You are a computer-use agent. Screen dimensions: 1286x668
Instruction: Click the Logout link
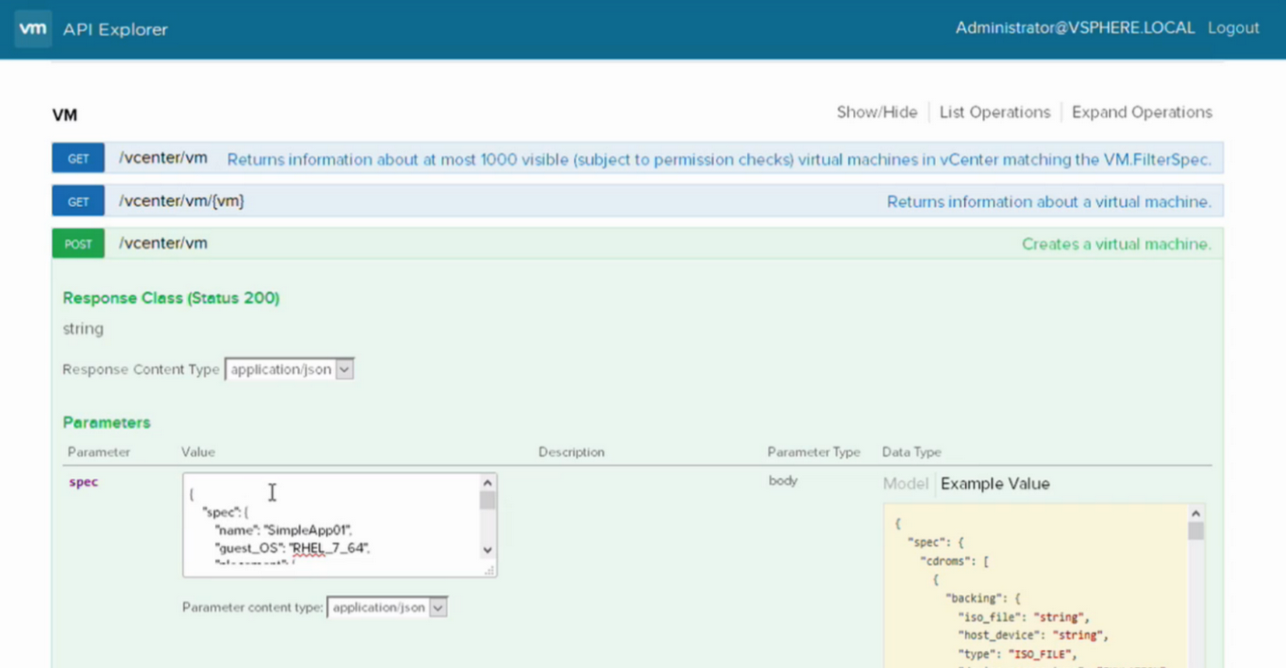coord(1233,28)
